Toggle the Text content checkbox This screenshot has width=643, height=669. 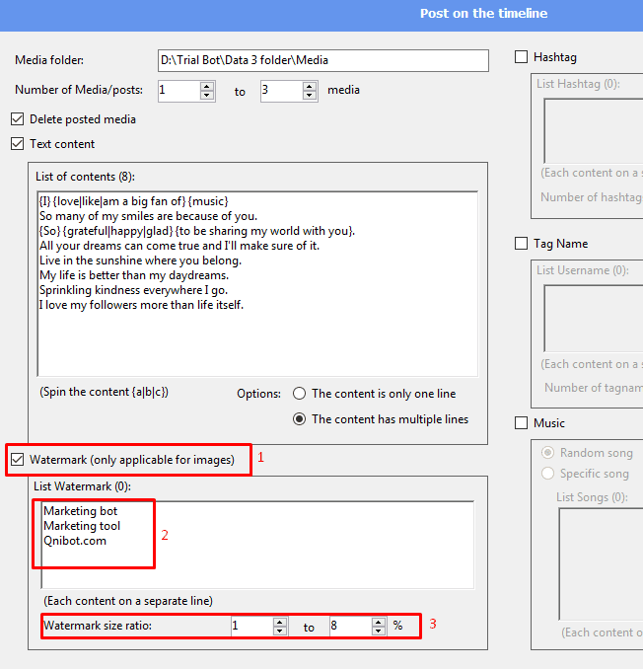tap(17, 144)
